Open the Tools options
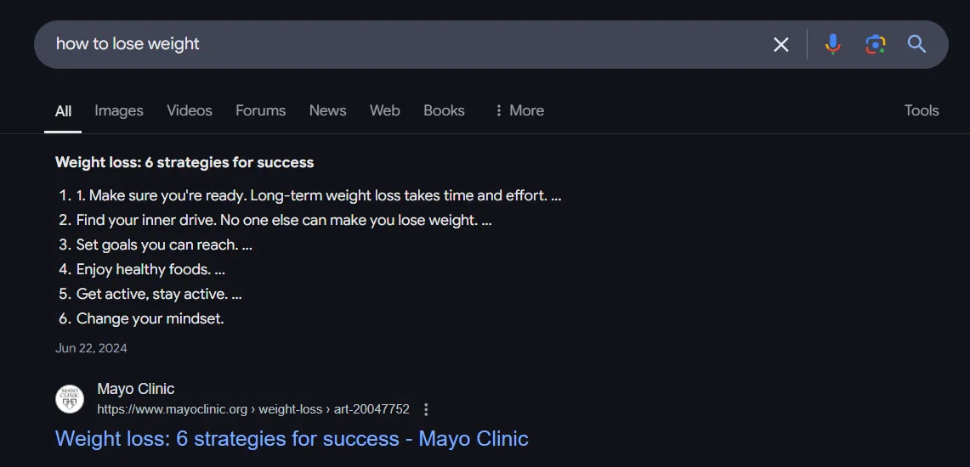The height and width of the screenshot is (467, 970). click(922, 110)
